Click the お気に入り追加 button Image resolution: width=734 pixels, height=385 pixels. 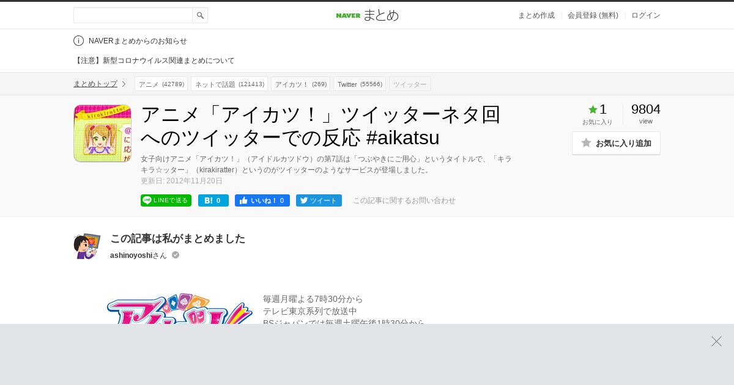click(616, 143)
